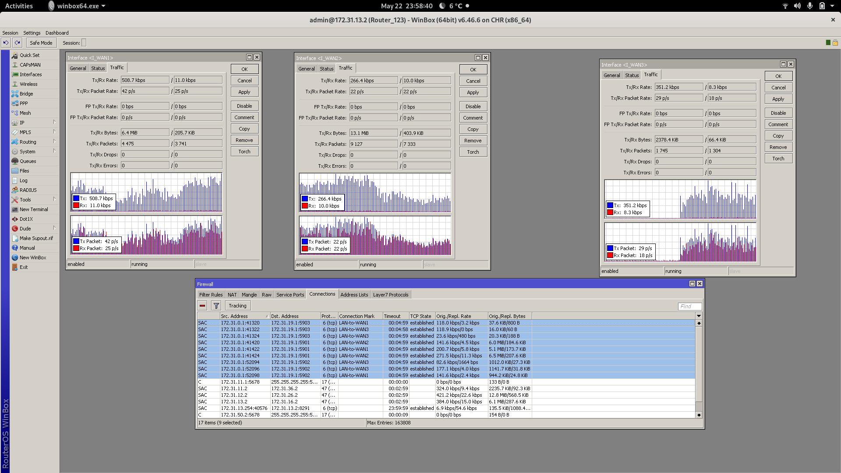Click the firewall filter funnel icon

(216, 306)
